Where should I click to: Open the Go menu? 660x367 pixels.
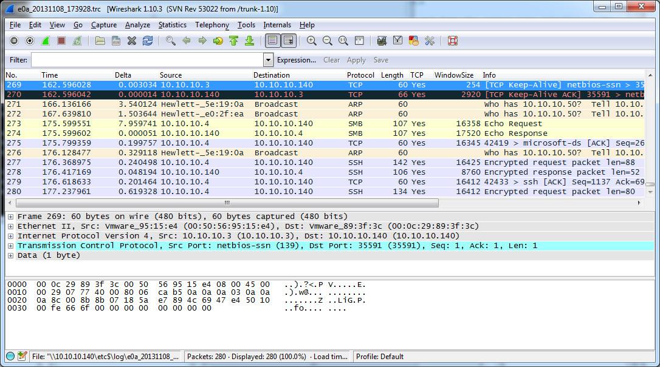click(x=78, y=25)
